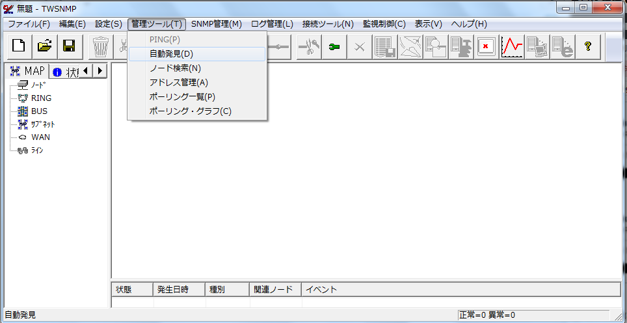Click the line connection toolbar icon

pos(279,47)
